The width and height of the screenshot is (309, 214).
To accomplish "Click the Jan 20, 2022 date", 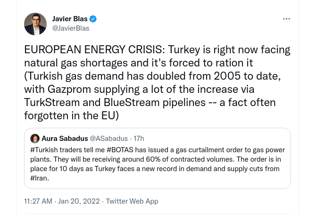I will [79, 201].
